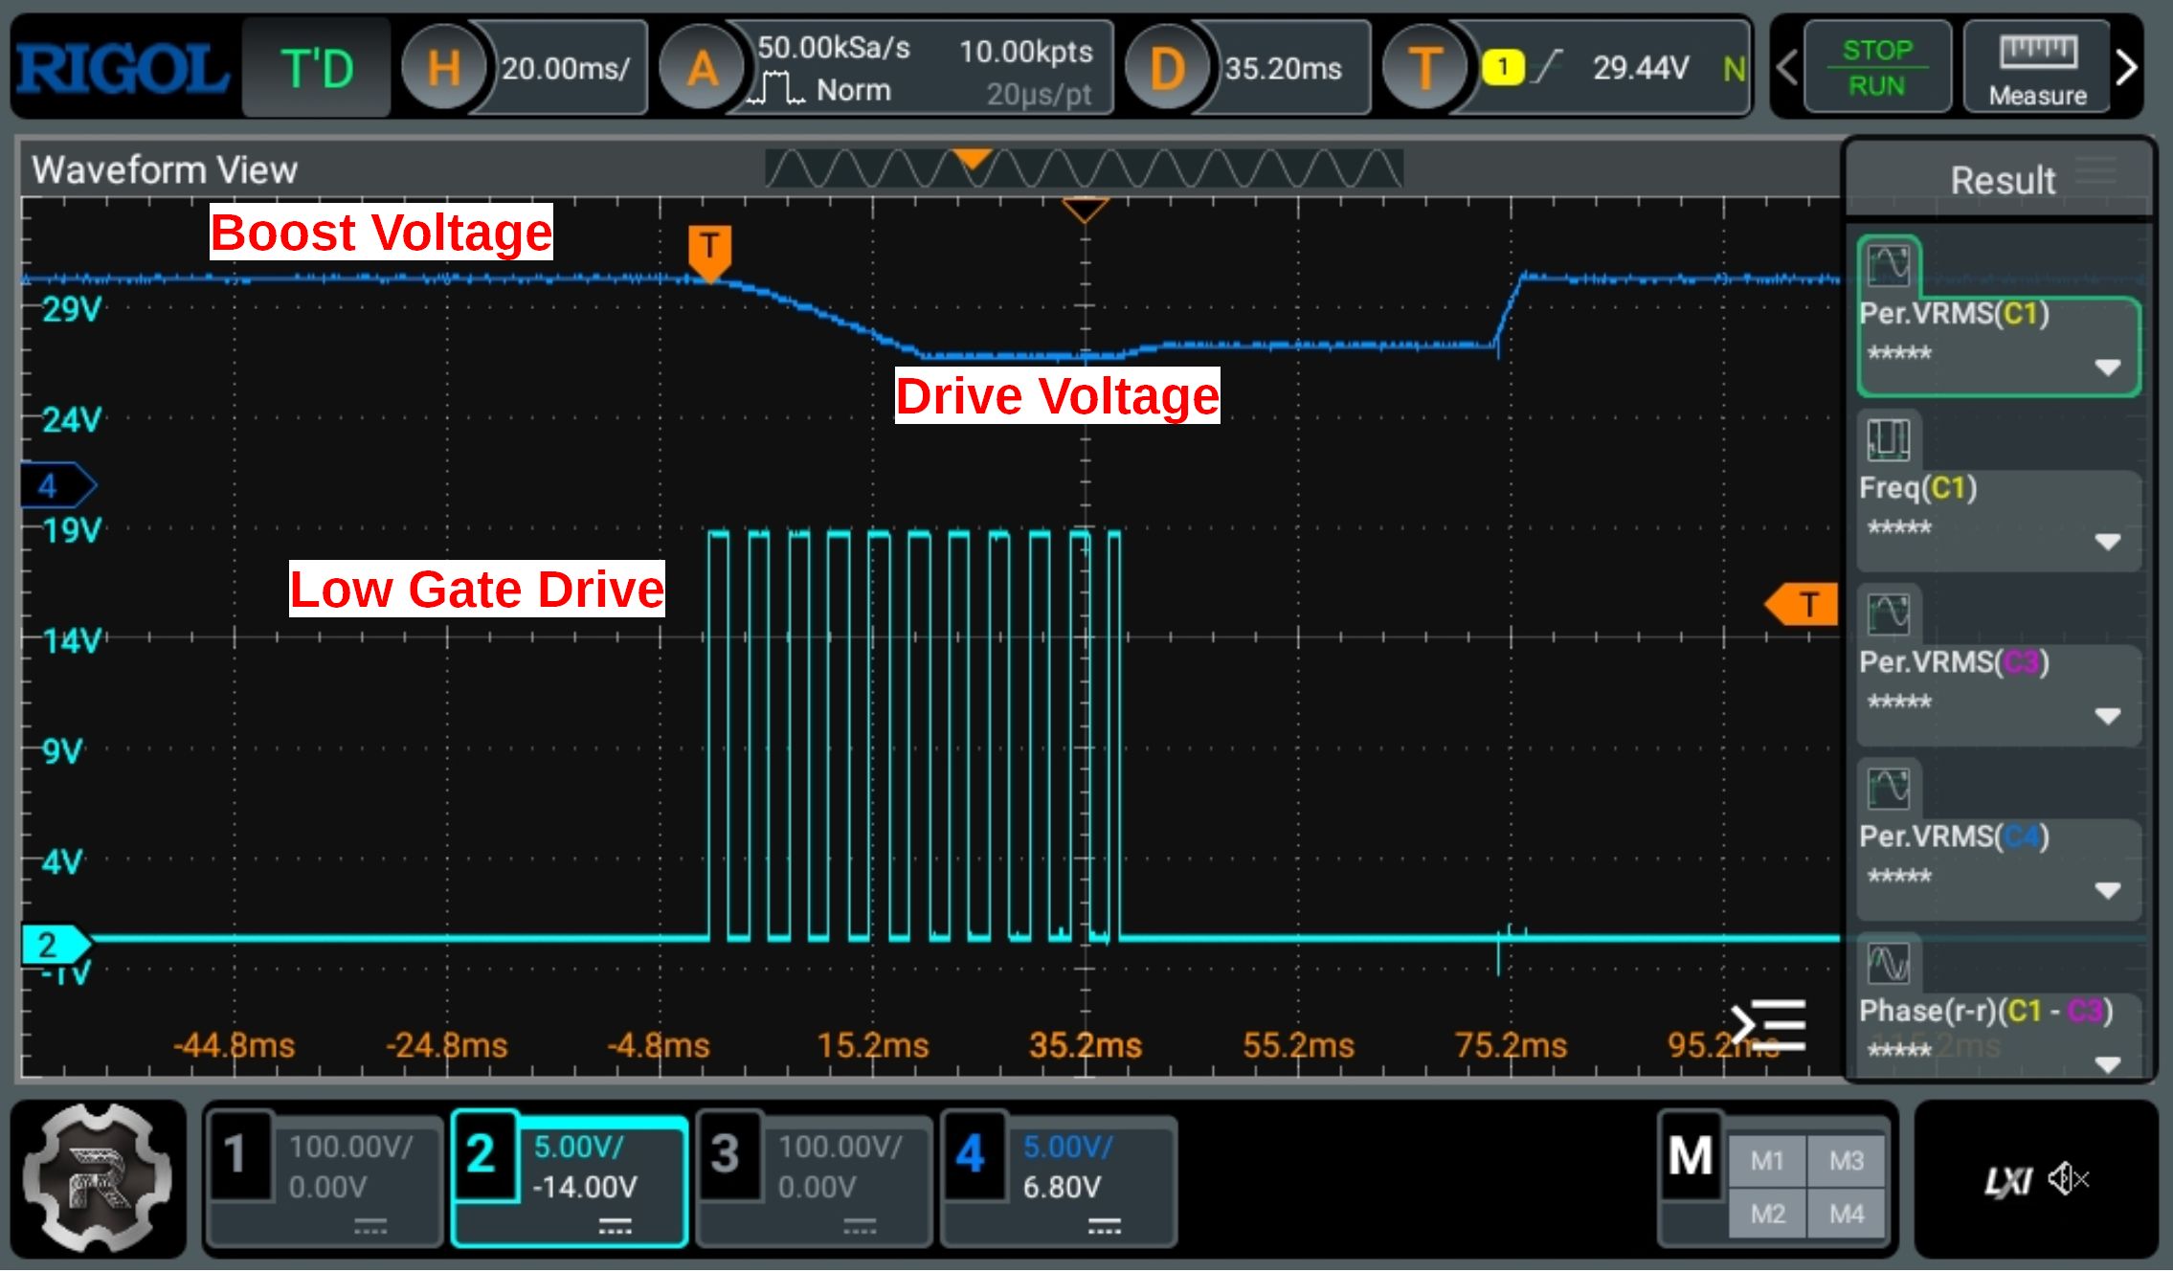The image size is (2173, 1272).
Task: Click the delay D icon
Action: (x=1167, y=68)
